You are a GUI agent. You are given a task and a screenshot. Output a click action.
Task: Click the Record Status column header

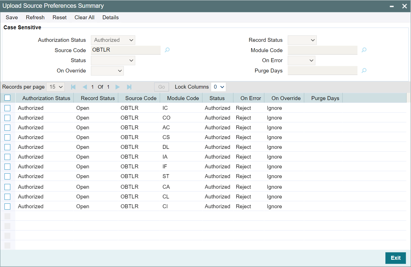98,98
